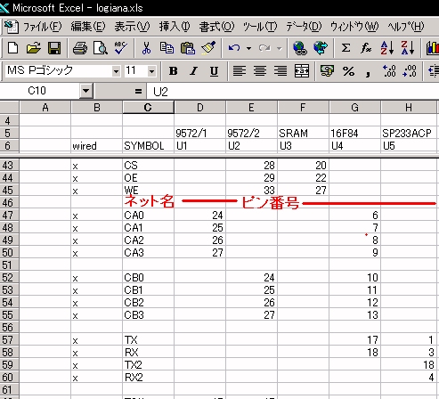Align text left

tap(240, 71)
